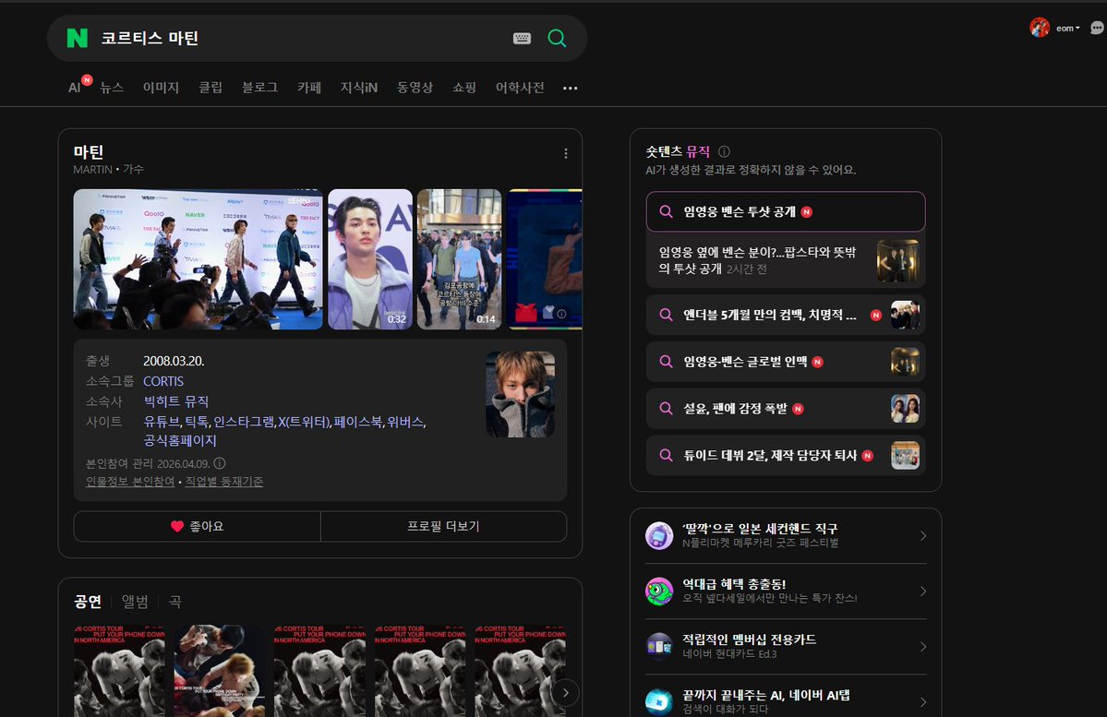This screenshot has height=717, width=1107.
Task: Open the CORTIS group link
Action: tap(163, 381)
